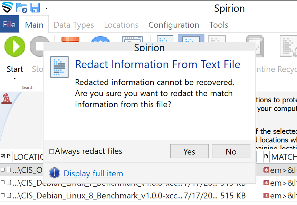Expand the Start button dropdown arrow

pyautogui.click(x=15, y=79)
